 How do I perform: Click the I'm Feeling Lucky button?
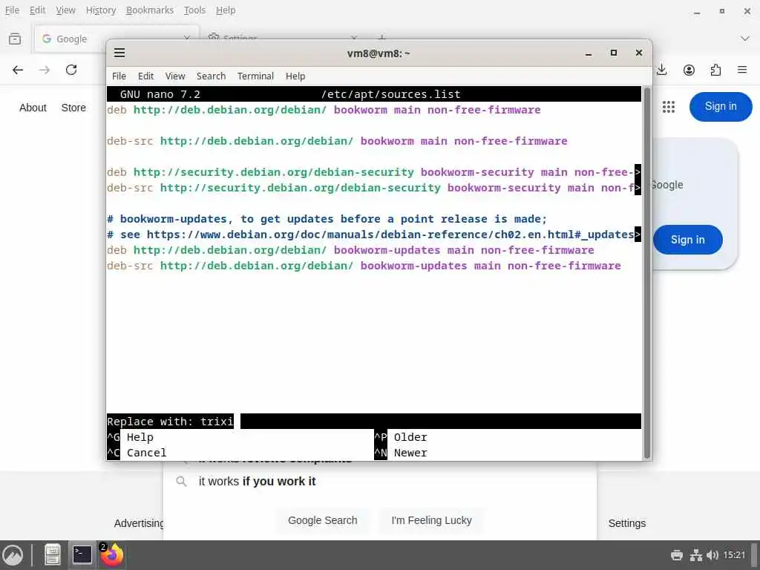[431, 520]
